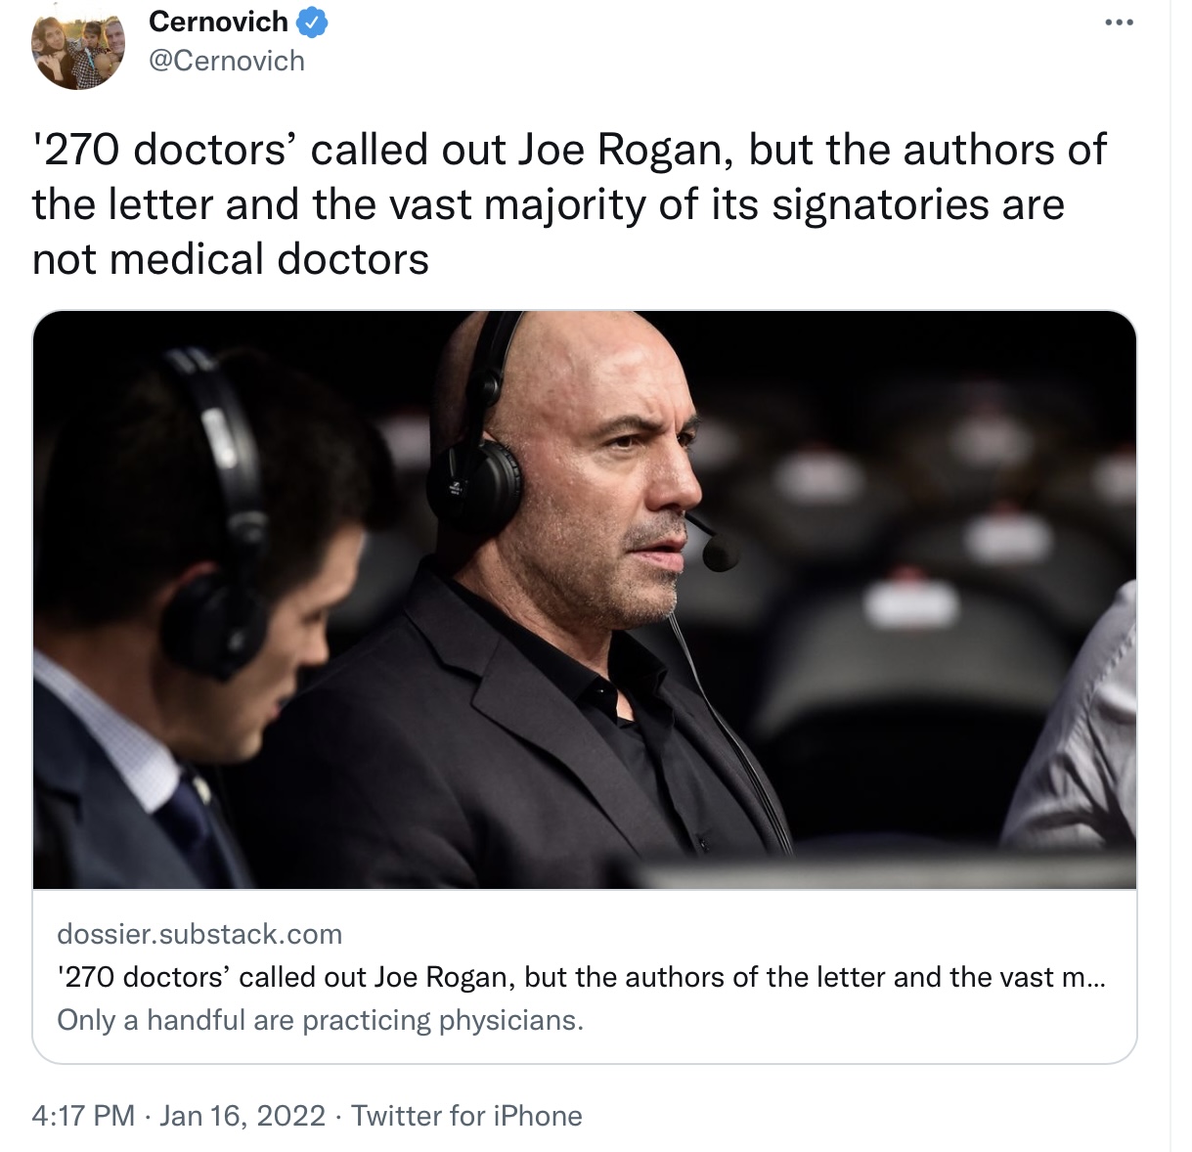The image size is (1192, 1152).
Task: Click the words "not medical doctors" in tweet
Action: [x=231, y=259]
